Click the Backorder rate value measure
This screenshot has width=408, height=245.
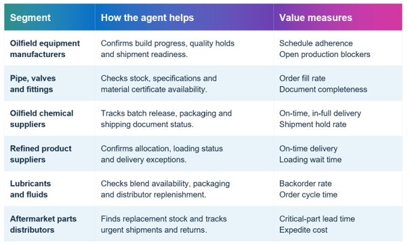306,183
